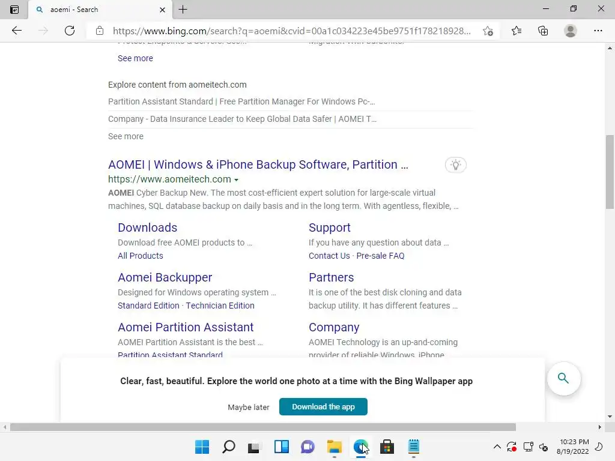The height and width of the screenshot is (461, 615).
Task: Open a new tab
Action: 183,10
